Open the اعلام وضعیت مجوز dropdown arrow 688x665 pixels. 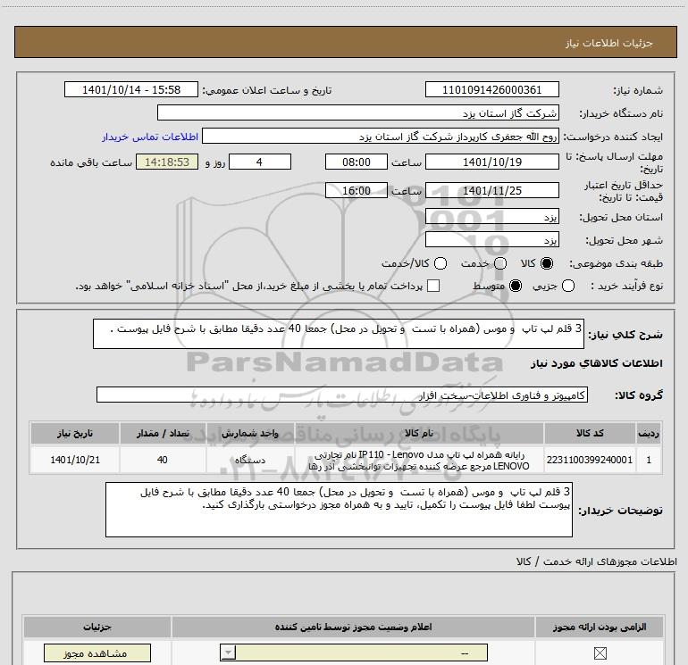(228, 653)
